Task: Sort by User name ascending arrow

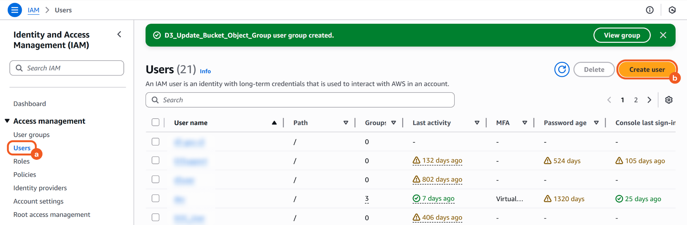Action: 274,123
